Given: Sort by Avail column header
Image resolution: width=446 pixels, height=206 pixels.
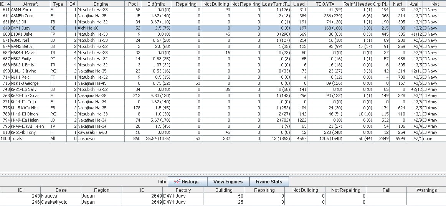Looking at the screenshot, I should click(415, 4).
